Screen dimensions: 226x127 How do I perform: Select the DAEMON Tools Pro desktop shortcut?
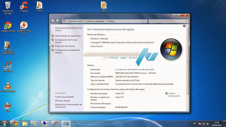[x=24, y=28]
